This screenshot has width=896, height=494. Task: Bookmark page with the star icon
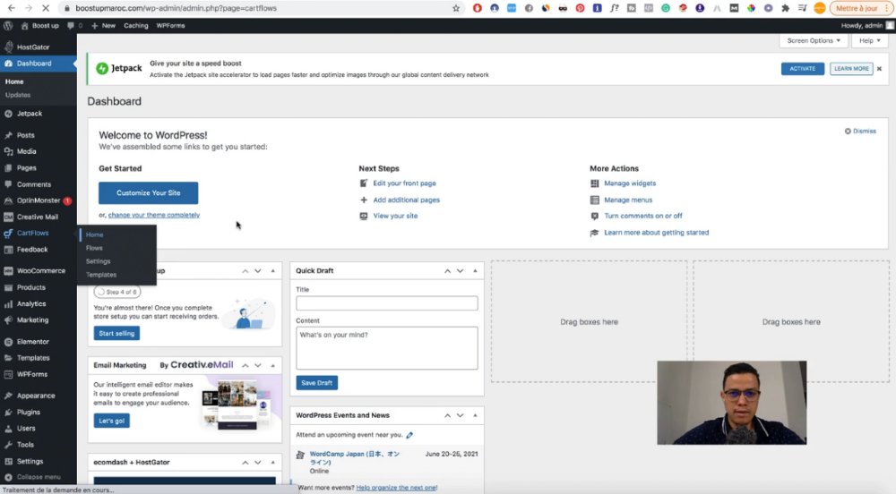(456, 9)
